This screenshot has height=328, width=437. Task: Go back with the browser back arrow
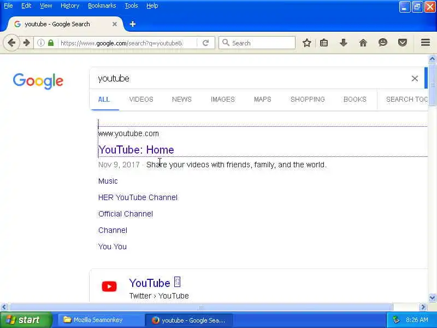pos(11,43)
